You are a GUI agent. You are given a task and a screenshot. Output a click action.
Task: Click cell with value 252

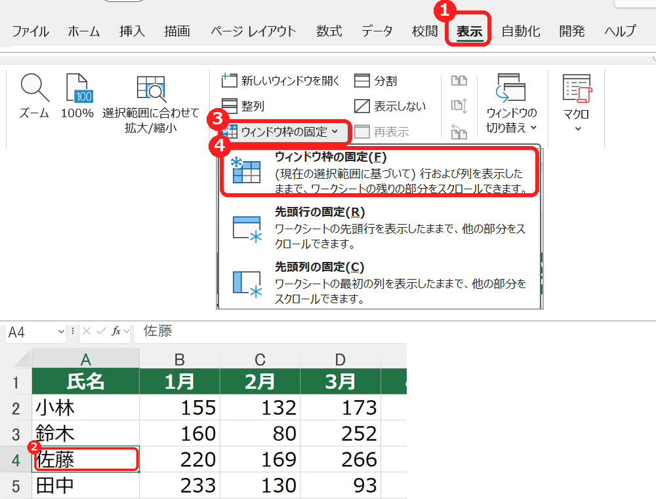340,434
